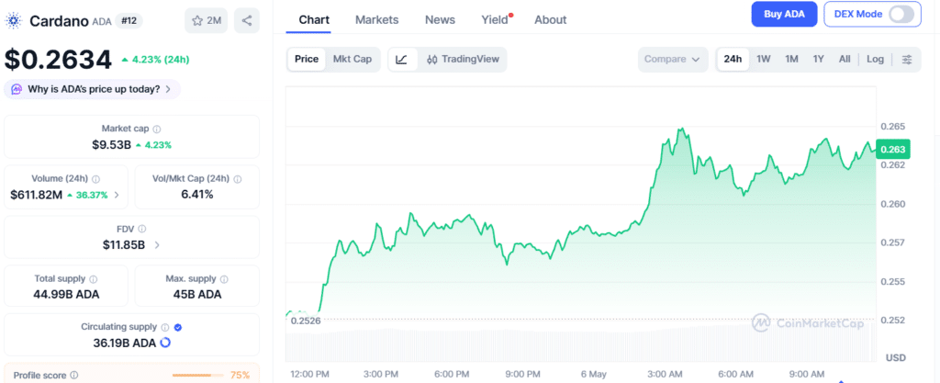Open the share icon button
This screenshot has height=383, width=940.
pos(247,20)
